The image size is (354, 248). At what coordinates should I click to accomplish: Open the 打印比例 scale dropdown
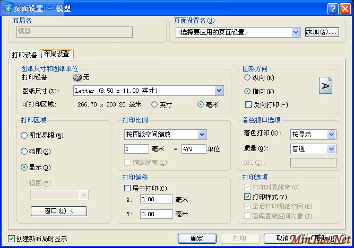coord(202,135)
